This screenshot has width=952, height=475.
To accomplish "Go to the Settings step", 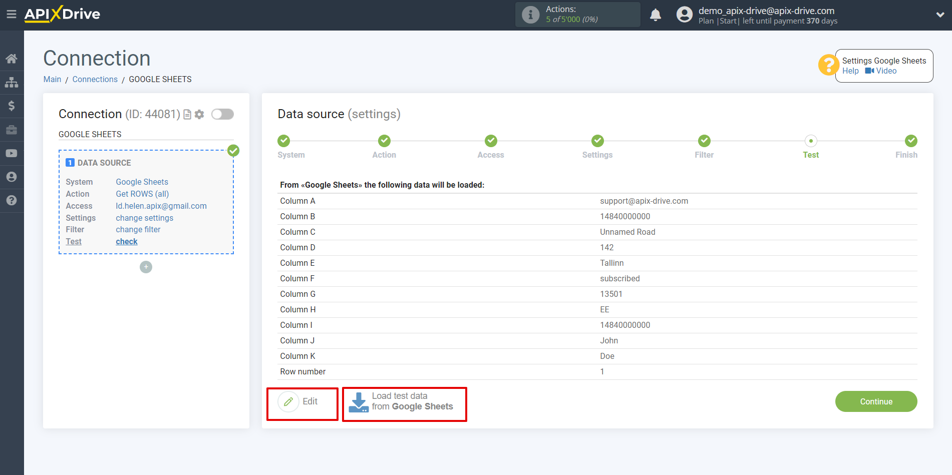I will [597, 147].
